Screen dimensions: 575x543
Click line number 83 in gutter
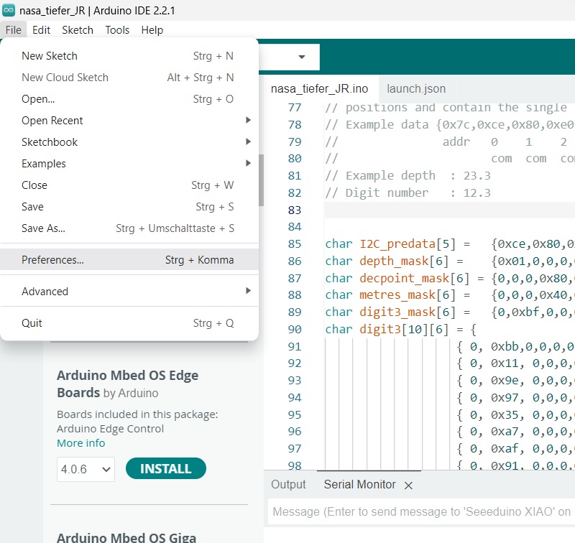295,210
